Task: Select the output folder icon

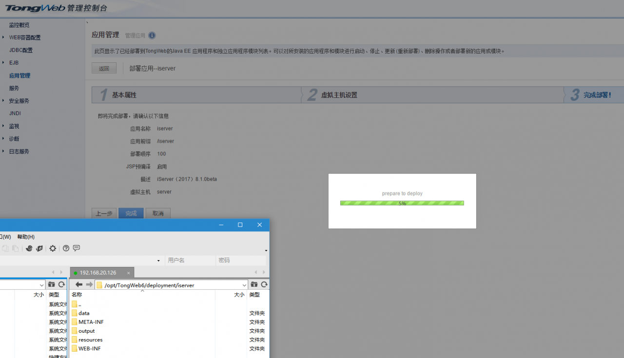Action: point(75,331)
